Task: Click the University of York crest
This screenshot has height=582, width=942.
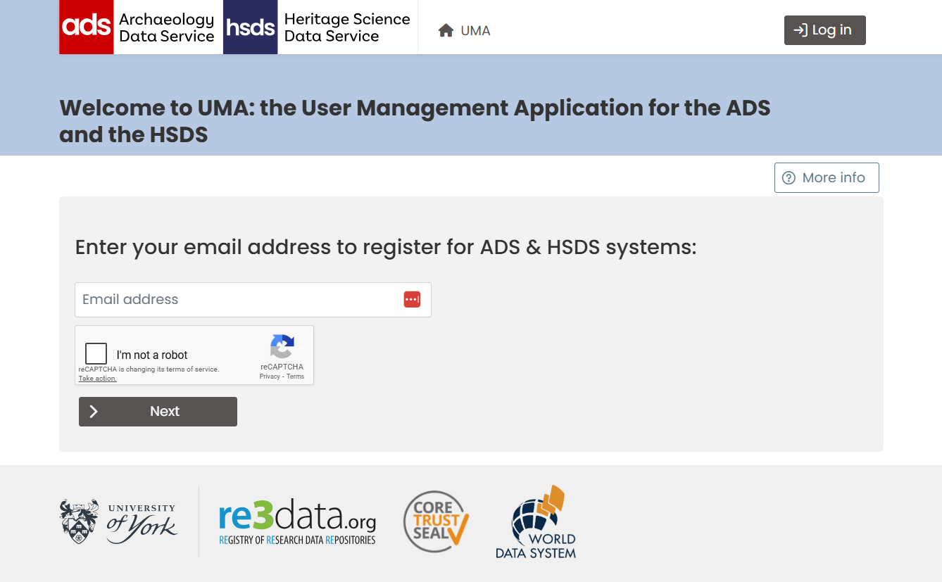Action: pyautogui.click(x=80, y=521)
